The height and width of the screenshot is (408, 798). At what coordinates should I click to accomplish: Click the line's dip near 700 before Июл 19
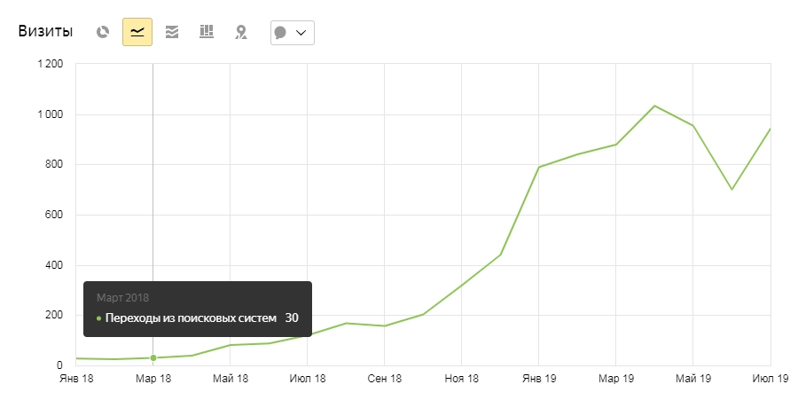[731, 189]
